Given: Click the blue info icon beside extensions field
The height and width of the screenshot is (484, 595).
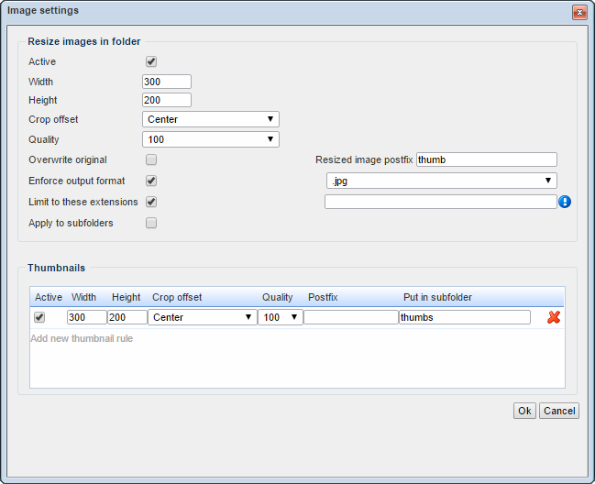Looking at the screenshot, I should [565, 202].
